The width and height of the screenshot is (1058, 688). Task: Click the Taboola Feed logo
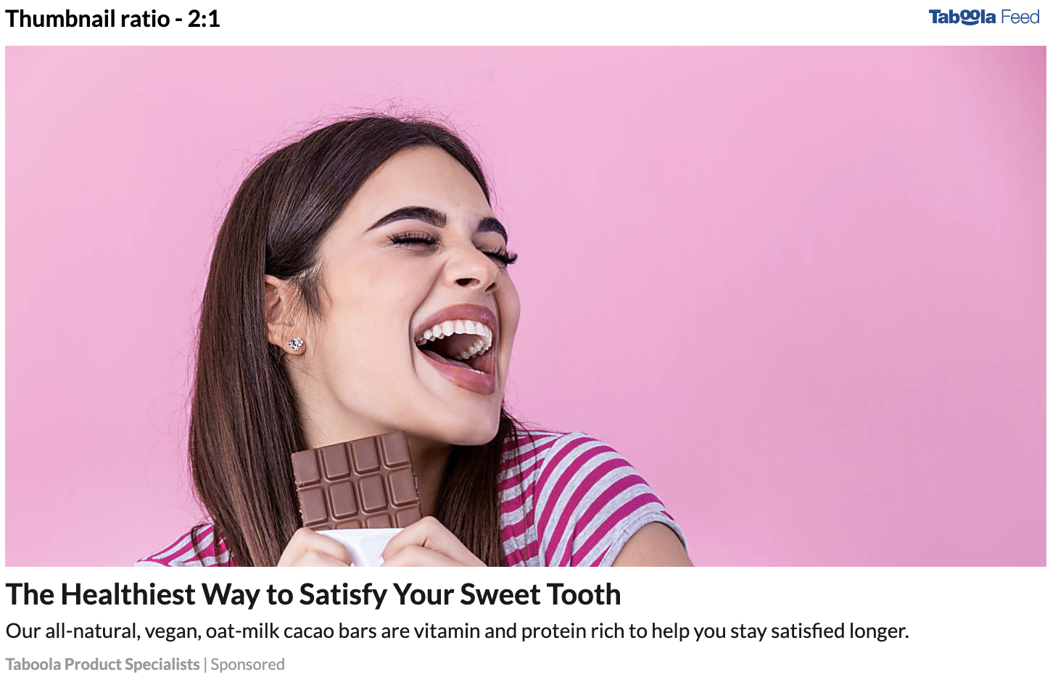[x=984, y=17]
